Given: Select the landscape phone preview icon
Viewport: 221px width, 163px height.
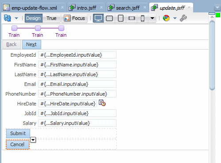Looking at the screenshot, I should pos(132,18).
